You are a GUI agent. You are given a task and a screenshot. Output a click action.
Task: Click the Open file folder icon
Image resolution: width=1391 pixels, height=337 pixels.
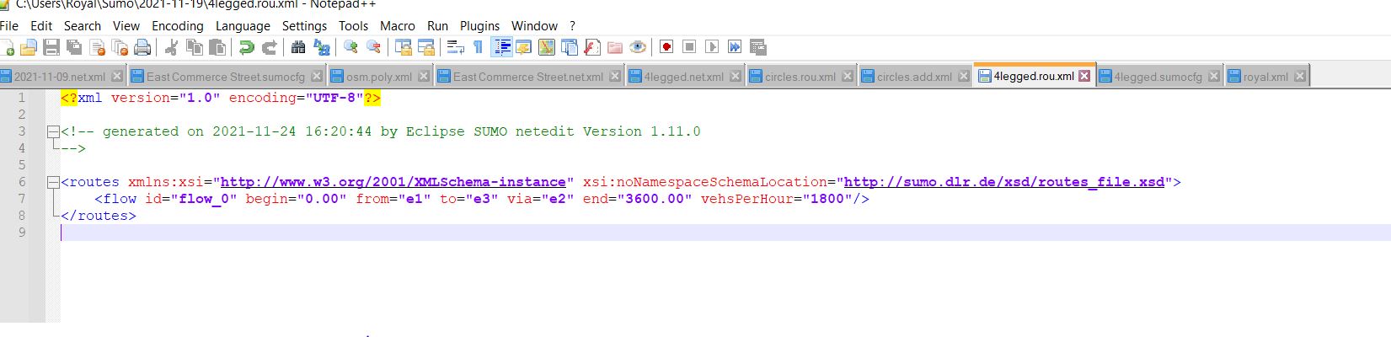tap(29, 47)
